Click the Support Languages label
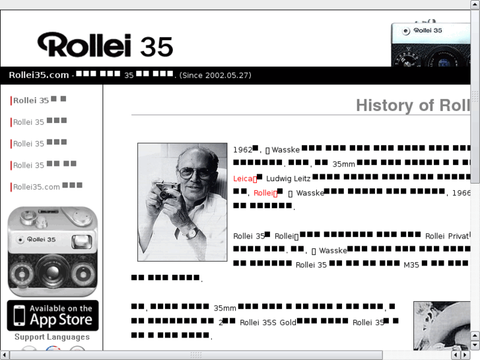This screenshot has width=480, height=360. click(x=52, y=337)
